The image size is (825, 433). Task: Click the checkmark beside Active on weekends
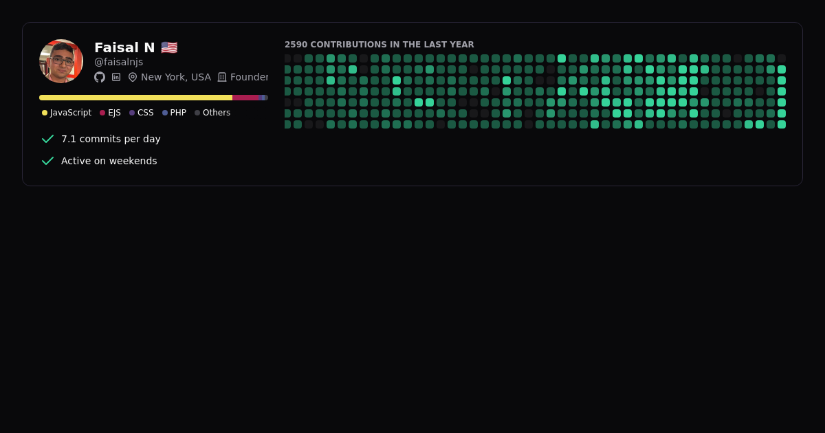click(47, 161)
